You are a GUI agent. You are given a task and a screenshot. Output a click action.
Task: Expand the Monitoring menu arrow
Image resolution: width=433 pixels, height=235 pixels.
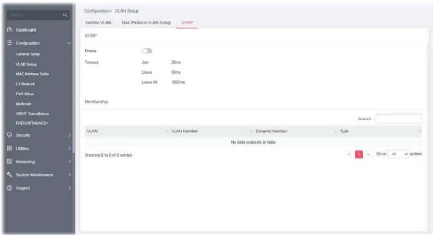(69, 162)
